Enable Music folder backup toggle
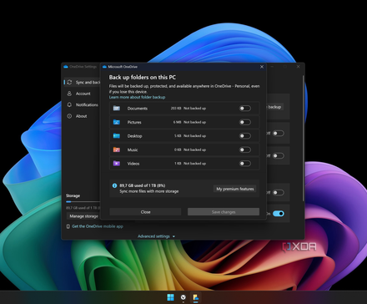 pyautogui.click(x=245, y=149)
